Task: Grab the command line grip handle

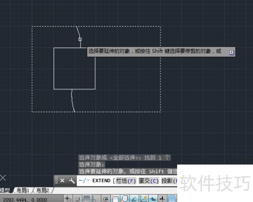Action: [x=56, y=181]
